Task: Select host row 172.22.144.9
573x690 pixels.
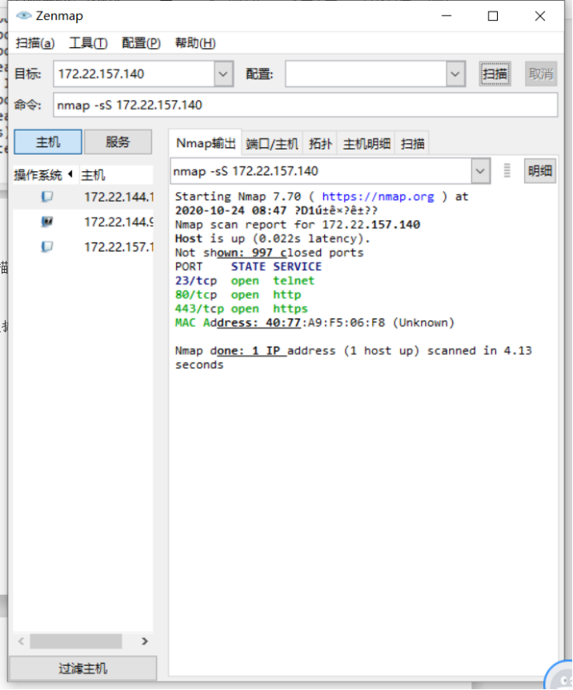Action: coord(84,222)
